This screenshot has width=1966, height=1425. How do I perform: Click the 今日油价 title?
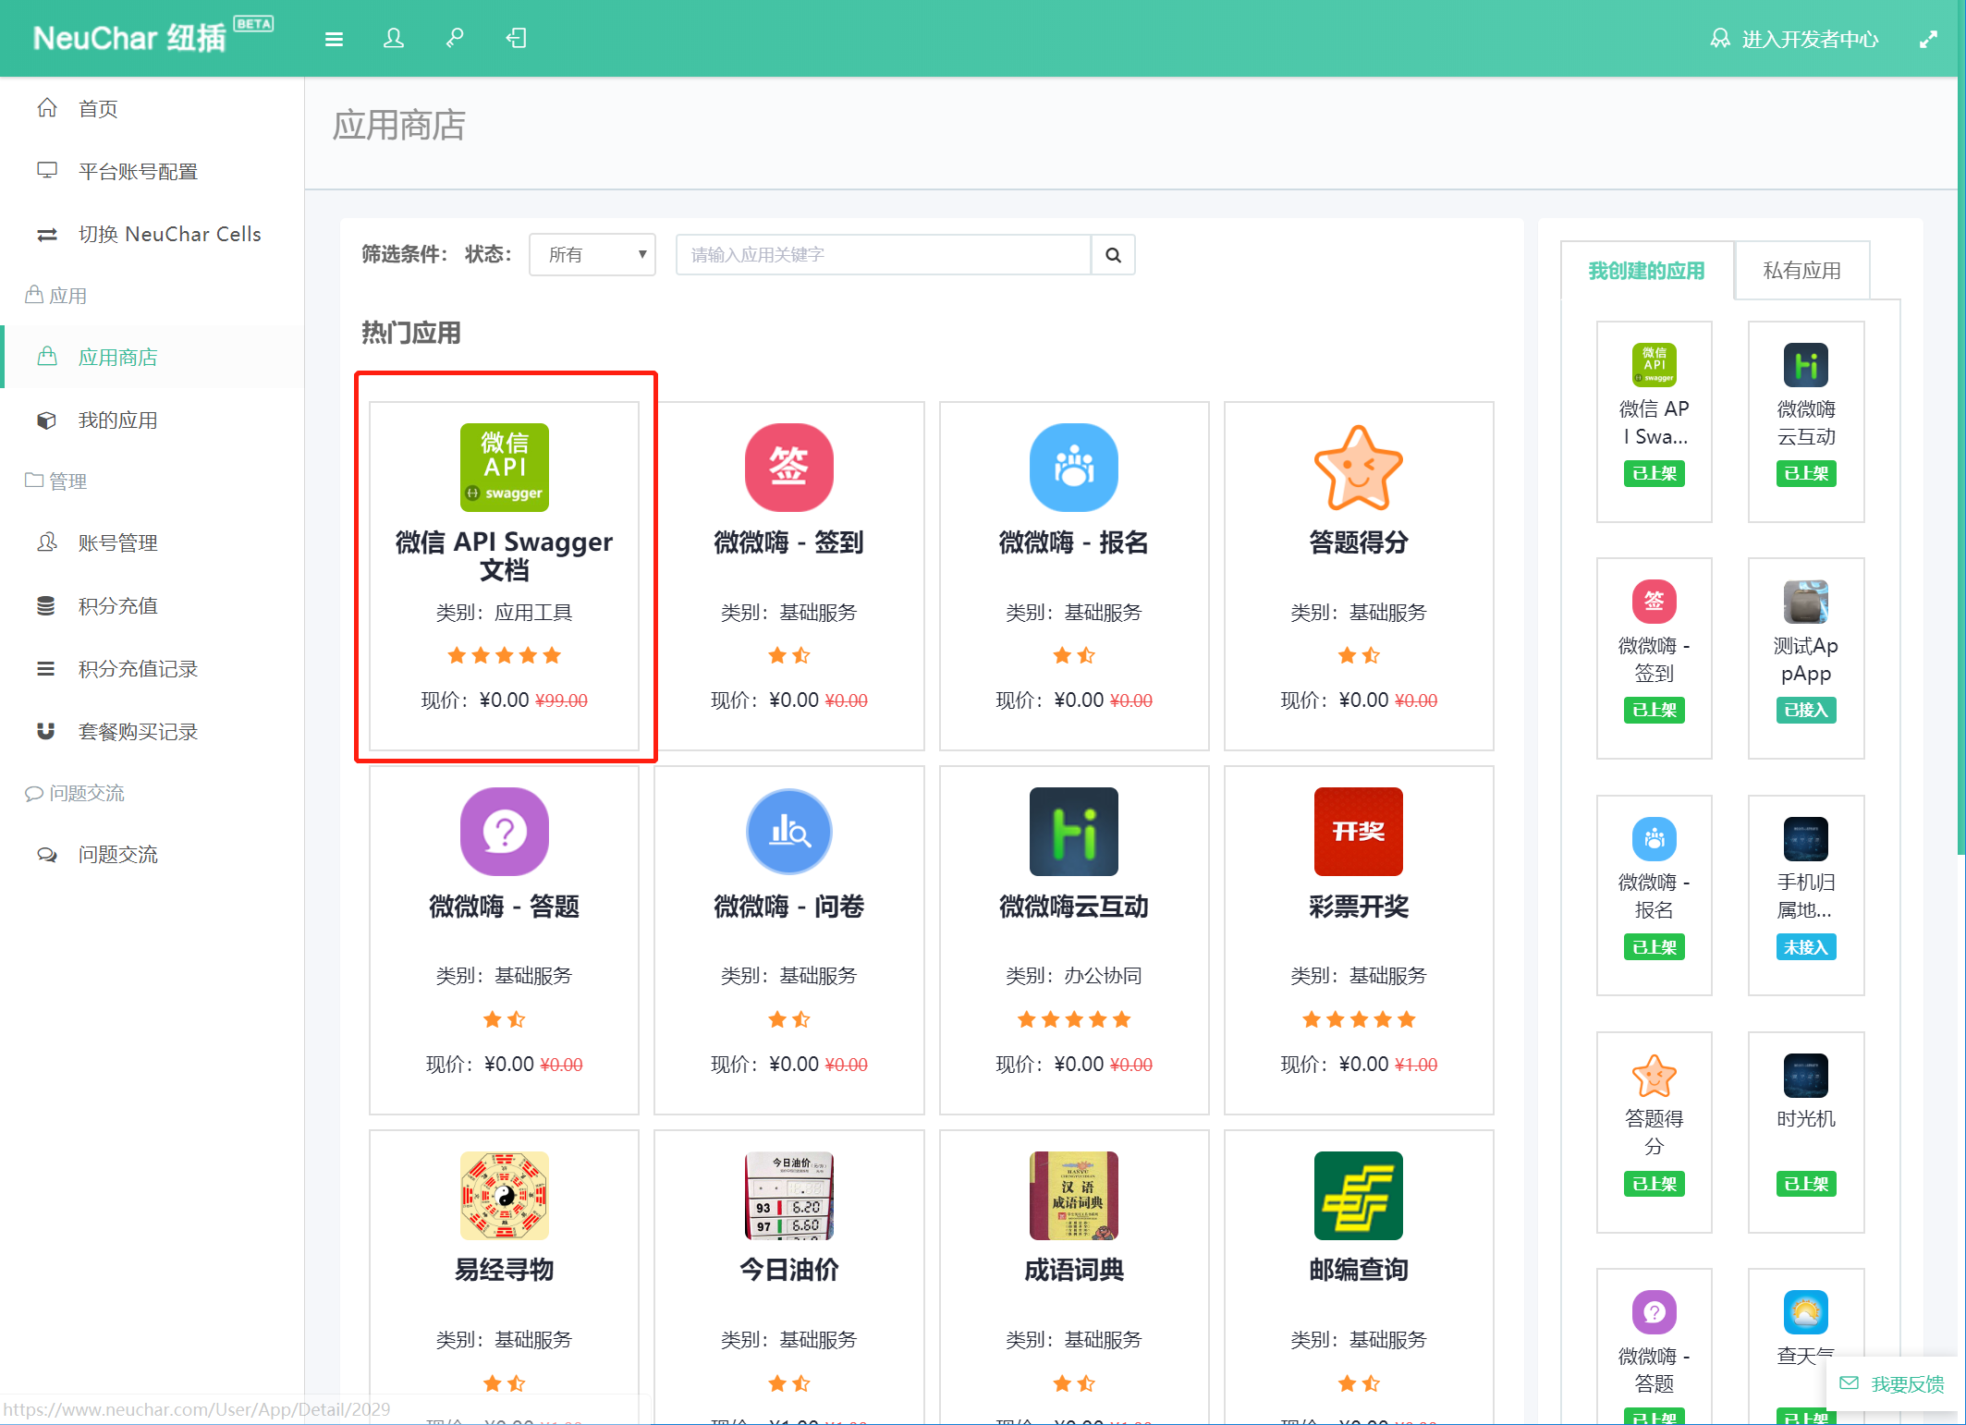(789, 1271)
